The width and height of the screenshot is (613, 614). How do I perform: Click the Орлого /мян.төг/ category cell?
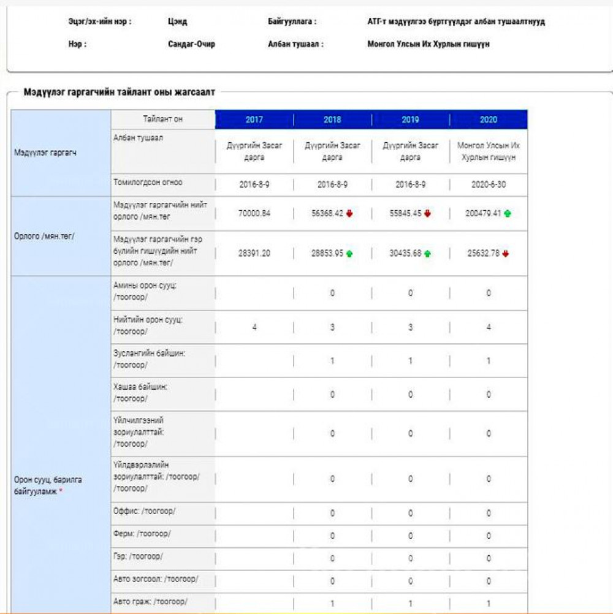pyautogui.click(x=61, y=235)
